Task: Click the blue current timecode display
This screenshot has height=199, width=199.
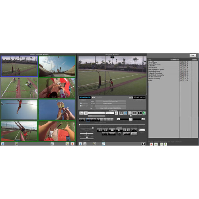Action: pos(85,98)
